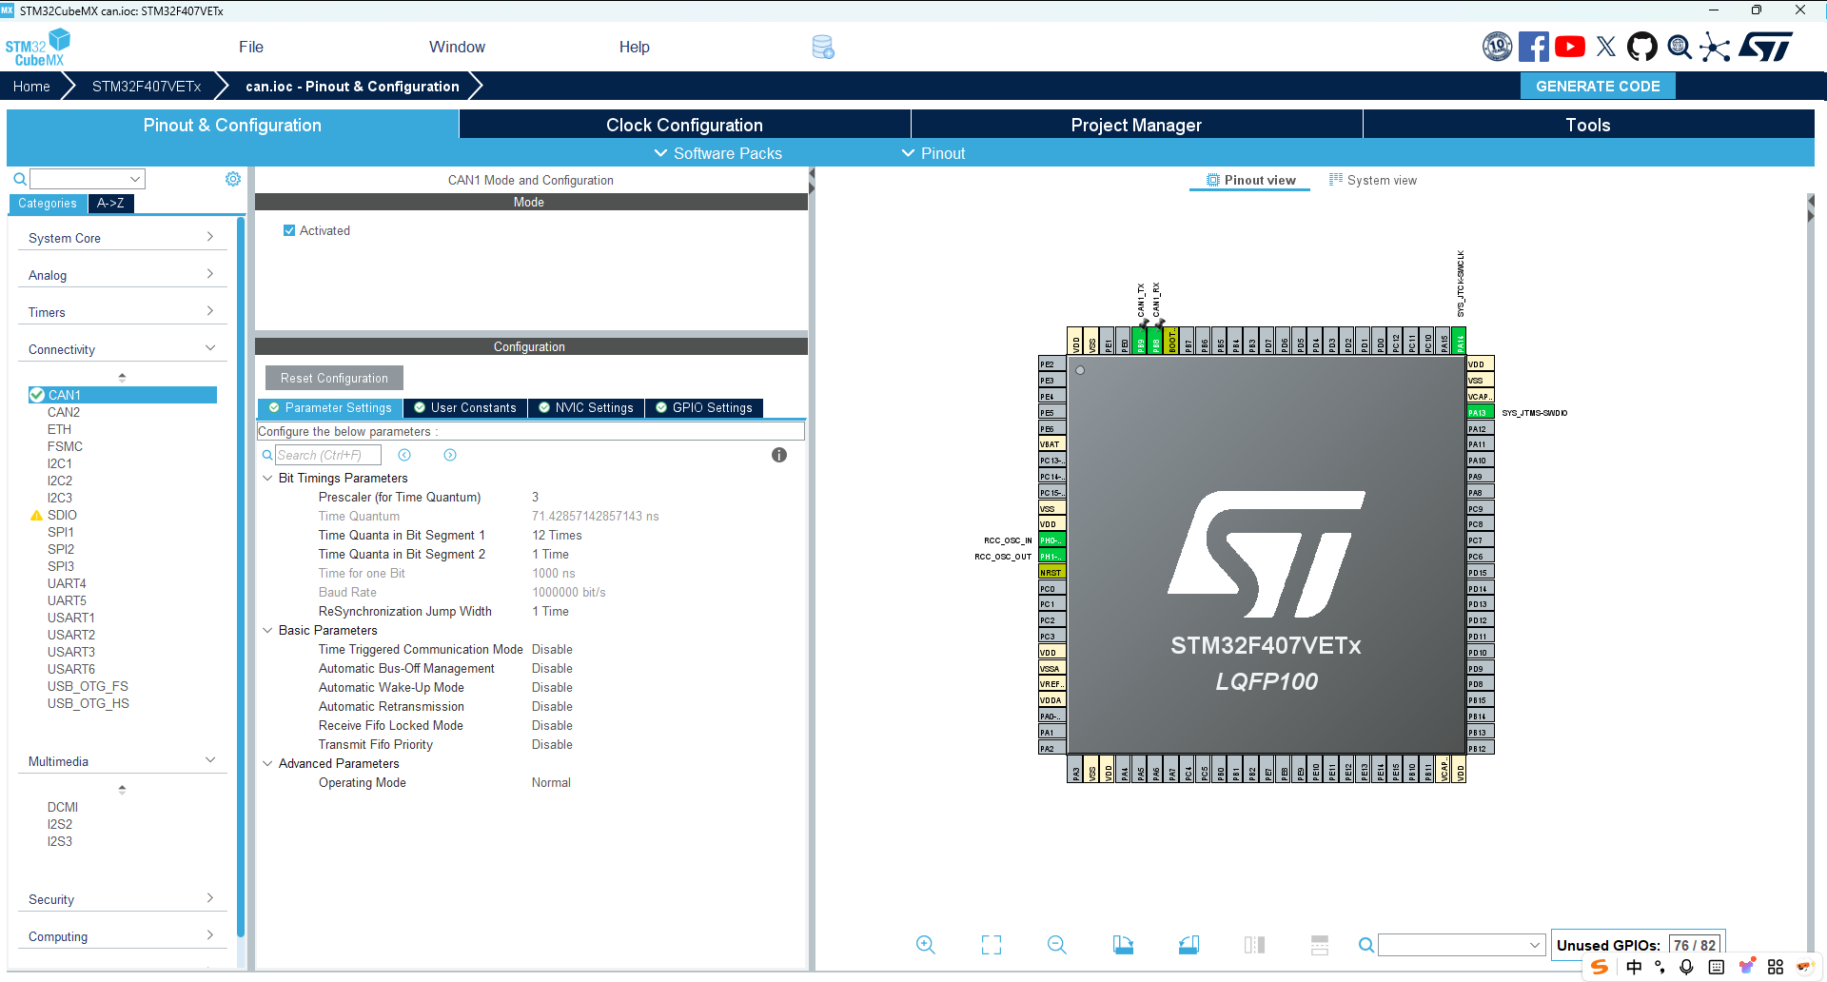Collapse the Multimedia category

pyautogui.click(x=122, y=761)
